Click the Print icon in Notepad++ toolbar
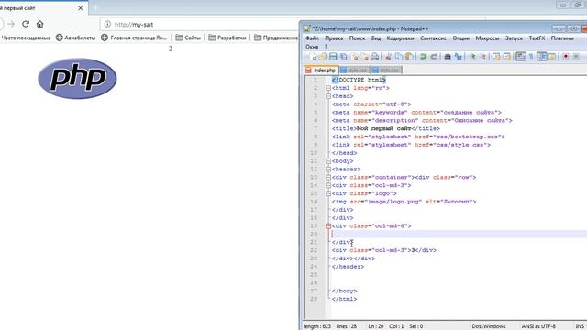The height and width of the screenshot is (330, 587). 375,57
